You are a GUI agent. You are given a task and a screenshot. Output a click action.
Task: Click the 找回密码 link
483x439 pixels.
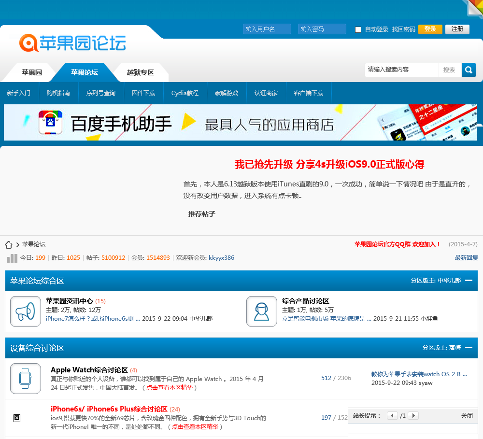coord(403,29)
